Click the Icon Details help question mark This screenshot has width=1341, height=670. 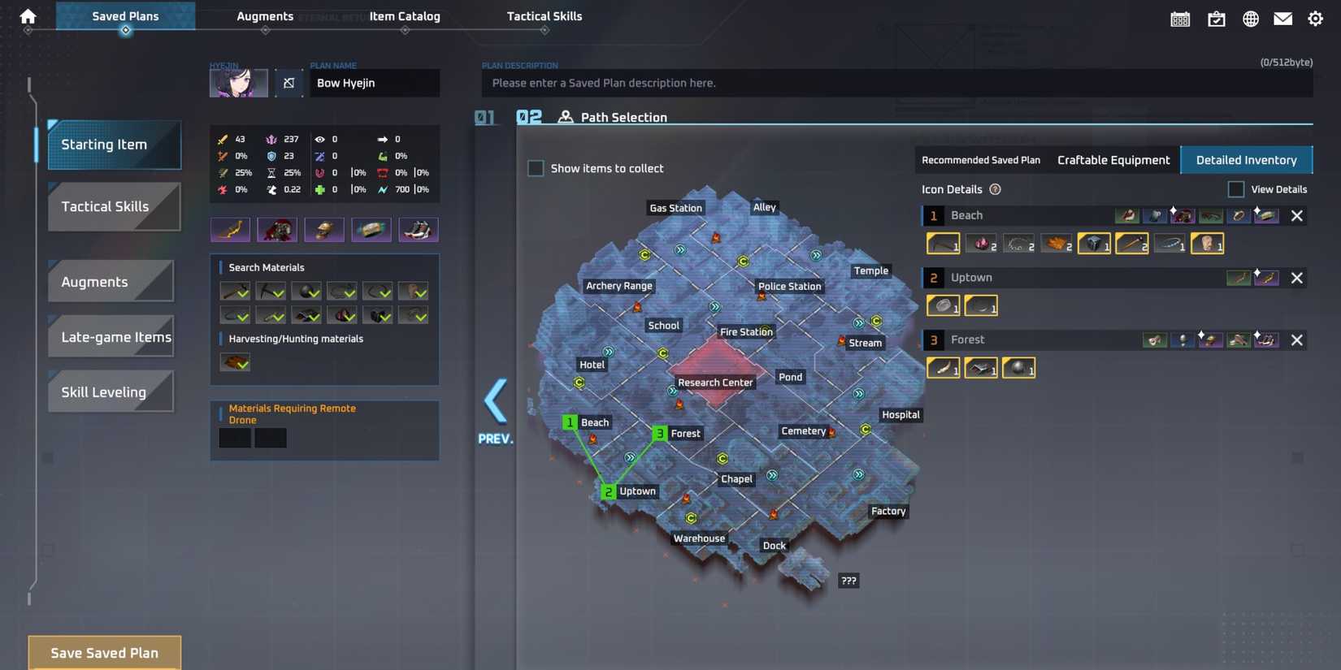995,189
